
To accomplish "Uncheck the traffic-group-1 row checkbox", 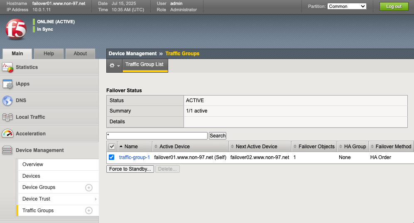I will [x=112, y=157].
